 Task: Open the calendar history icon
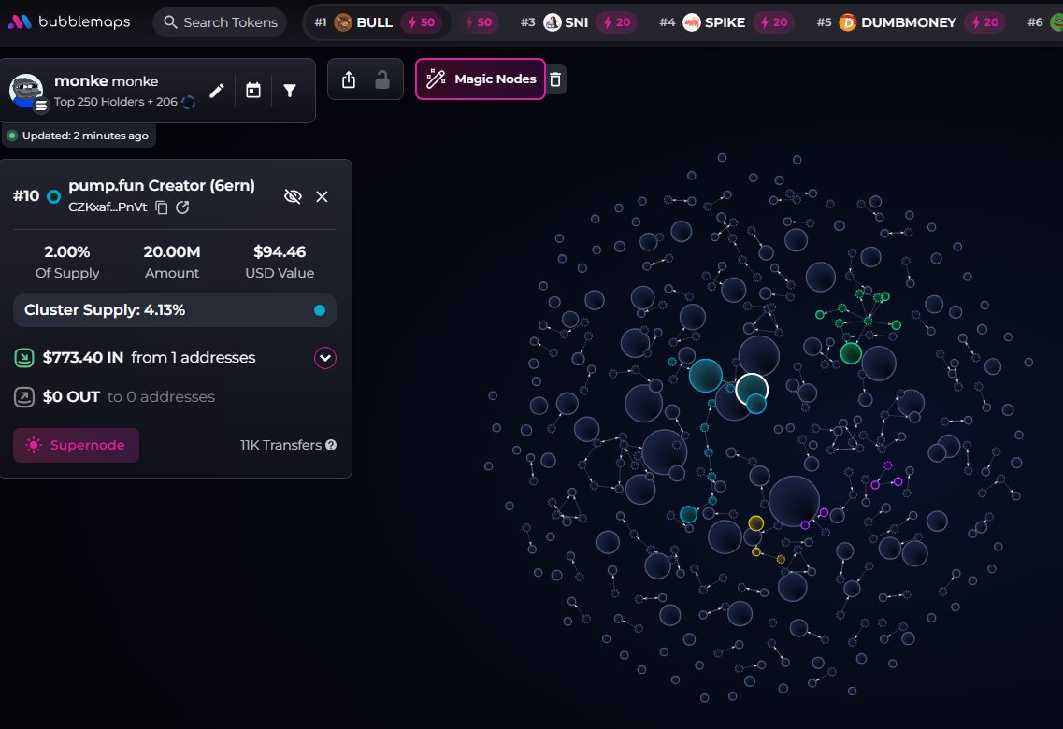pyautogui.click(x=253, y=91)
